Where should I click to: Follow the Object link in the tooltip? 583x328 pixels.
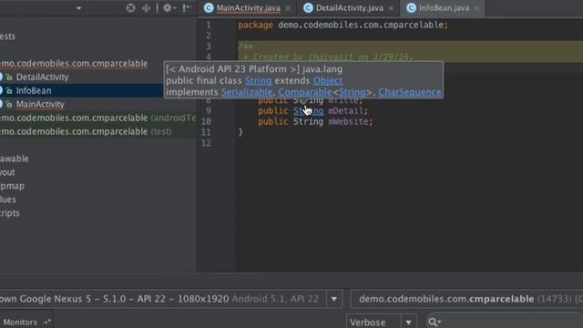pyautogui.click(x=328, y=81)
